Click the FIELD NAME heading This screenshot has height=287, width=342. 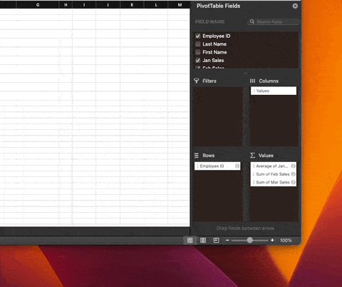pyautogui.click(x=210, y=21)
